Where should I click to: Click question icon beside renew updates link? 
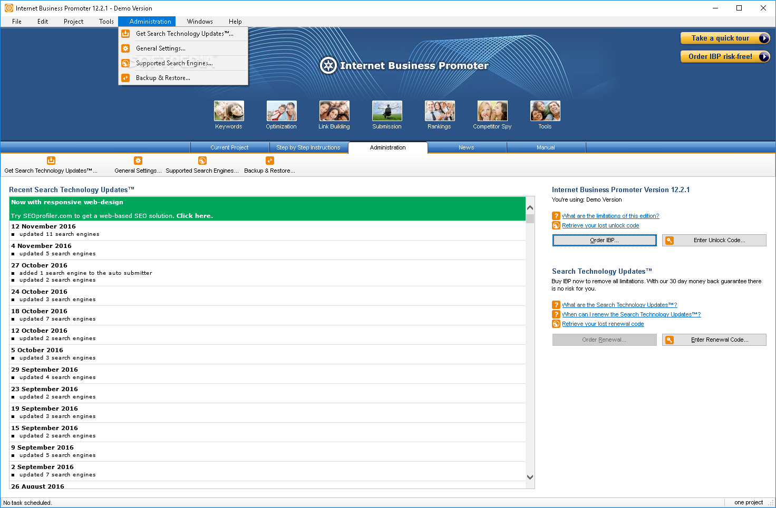556,314
